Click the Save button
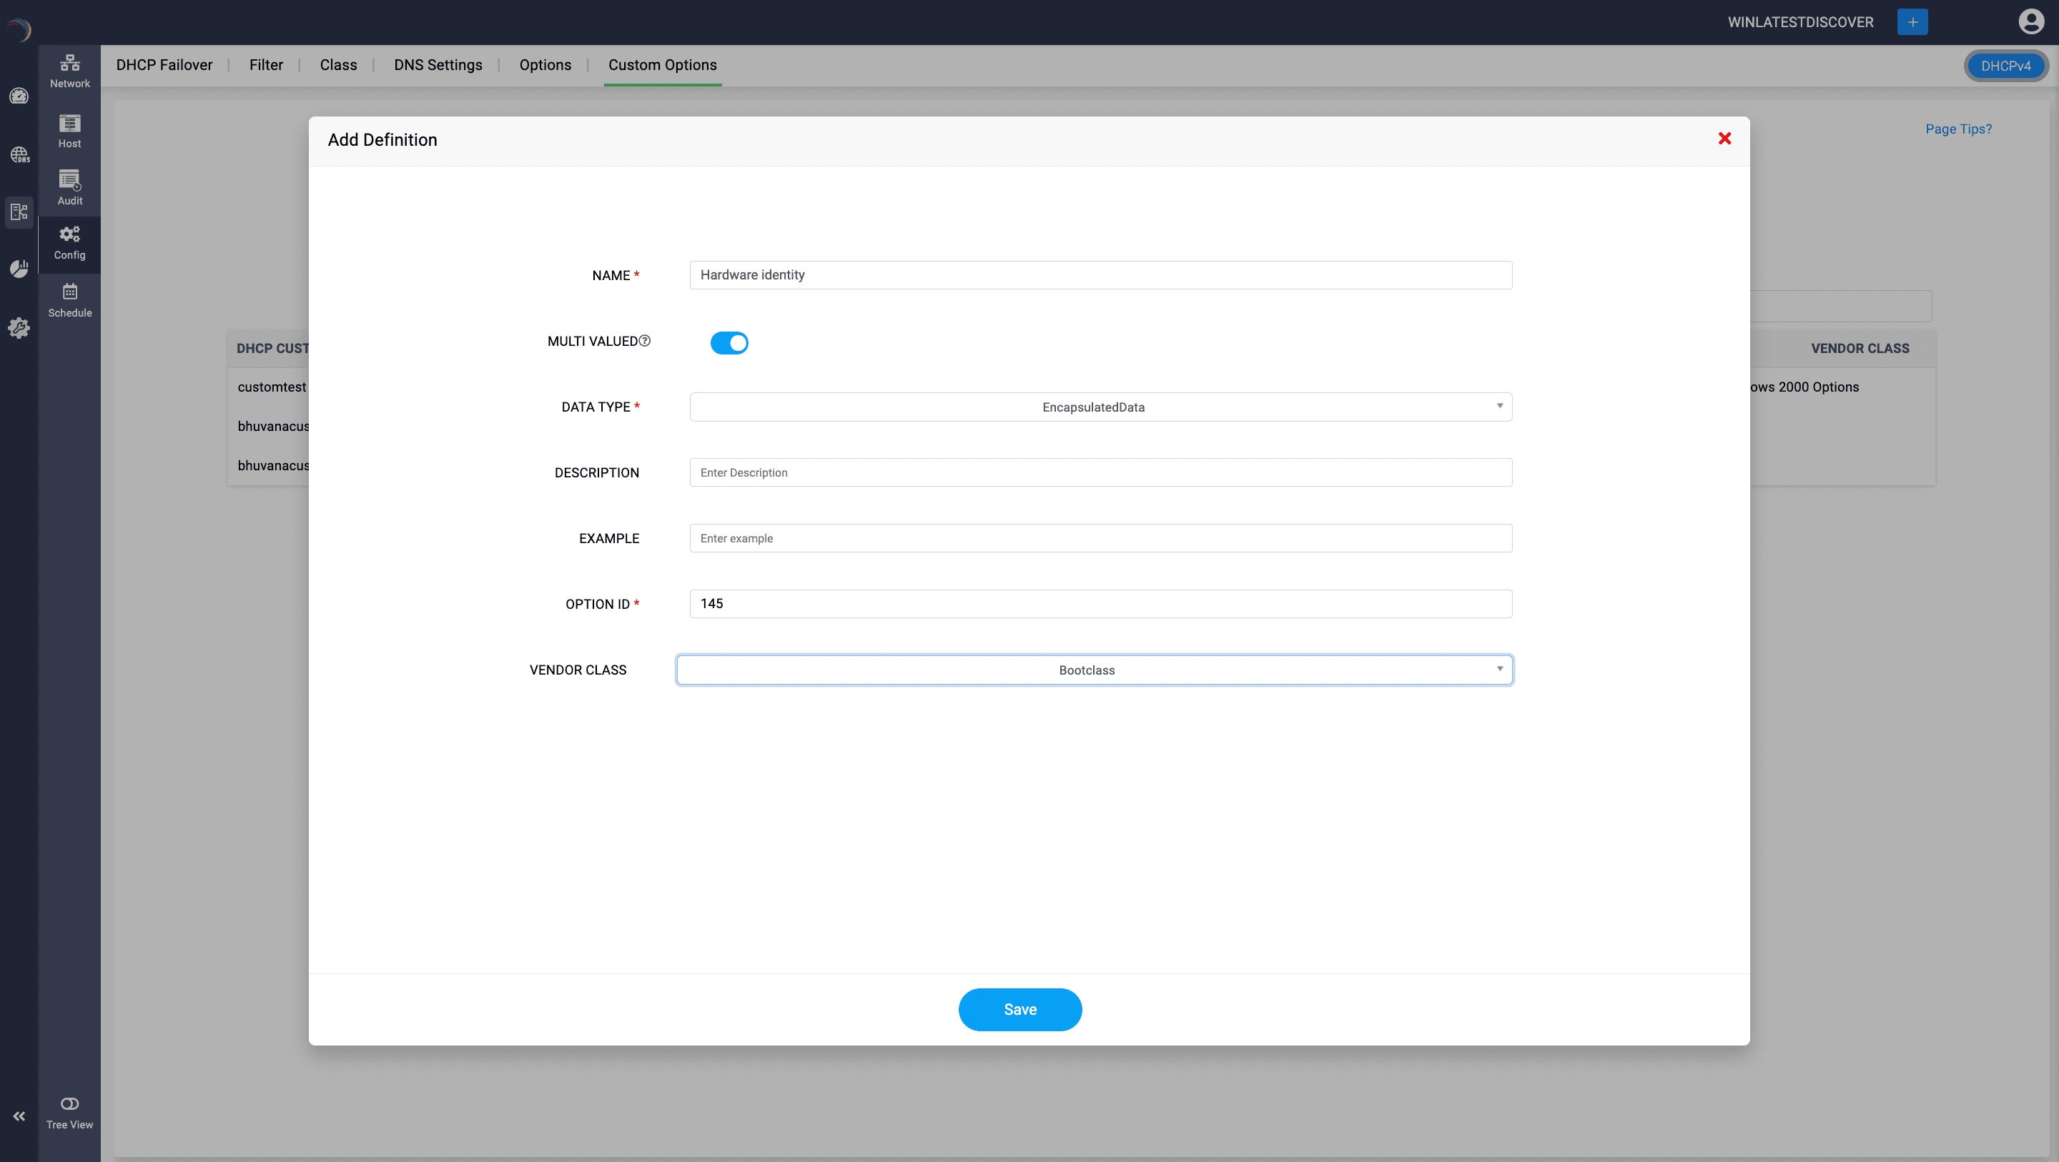Image resolution: width=2059 pixels, height=1162 pixels. tap(1020, 1009)
